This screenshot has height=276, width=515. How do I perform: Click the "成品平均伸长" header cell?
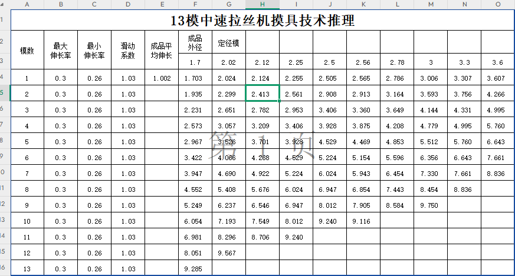(x=162, y=51)
